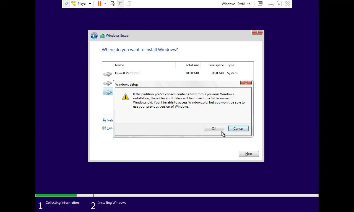Viewport: 354px width, 212px height.
Task: Click the Collecting information step label
Action: tap(62, 203)
